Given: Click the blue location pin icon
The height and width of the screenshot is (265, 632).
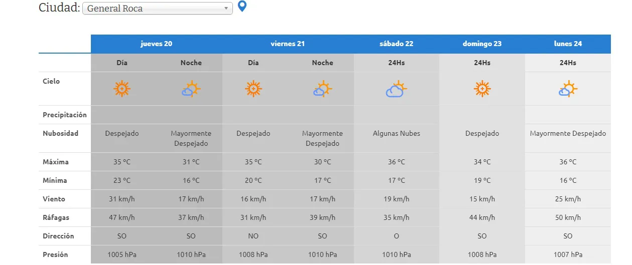Looking at the screenshot, I should 242,7.
